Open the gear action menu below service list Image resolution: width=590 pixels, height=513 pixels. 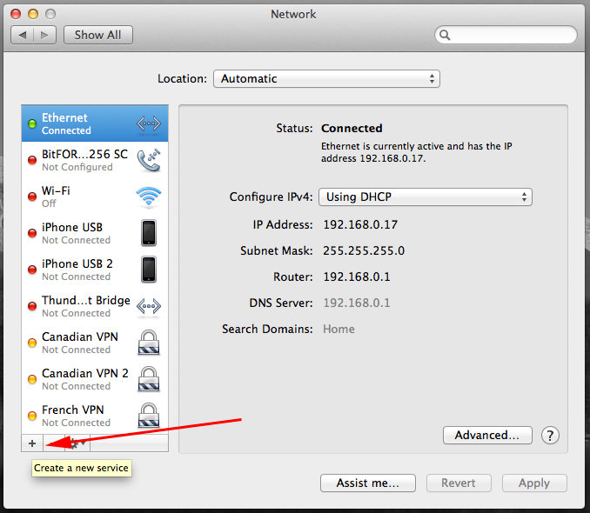coord(77,443)
